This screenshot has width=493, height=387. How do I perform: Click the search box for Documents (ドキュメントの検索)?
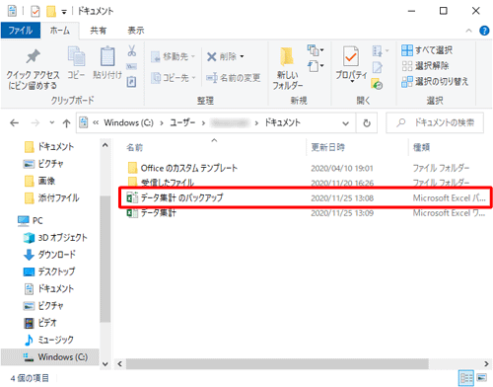click(435, 122)
